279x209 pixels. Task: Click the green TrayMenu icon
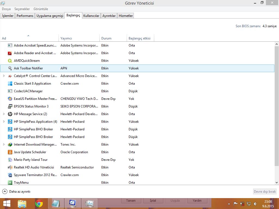[x=10, y=183]
